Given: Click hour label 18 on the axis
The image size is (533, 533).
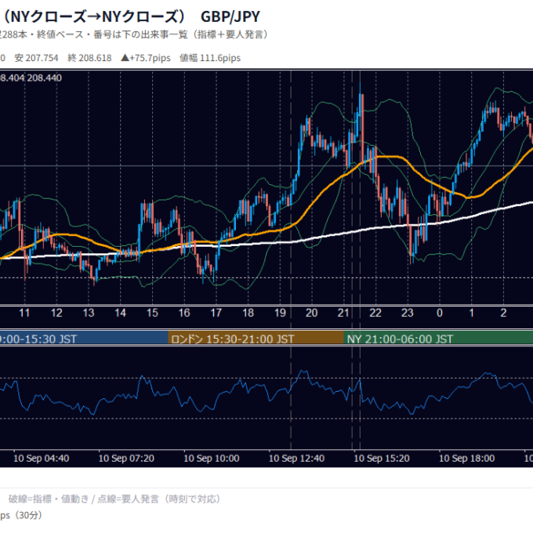Looking at the screenshot, I should click(248, 313).
